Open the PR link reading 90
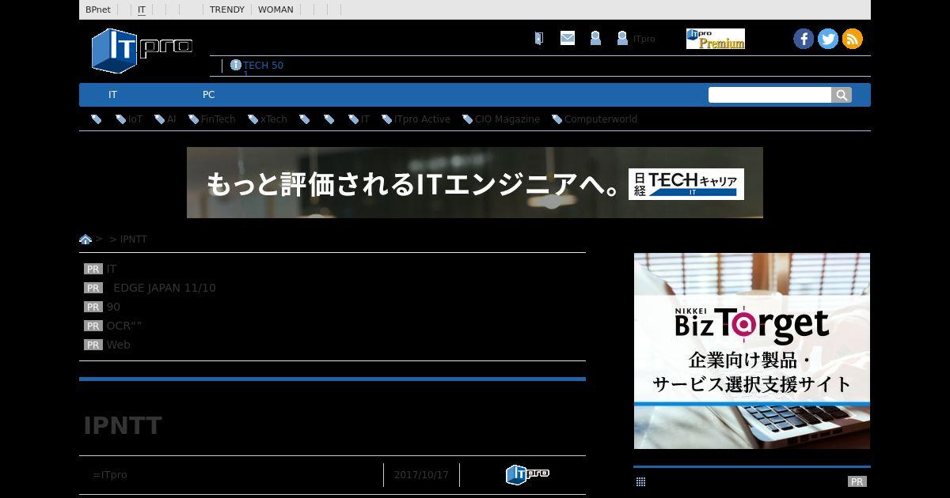Screen dimensions: 950x498 tap(113, 307)
